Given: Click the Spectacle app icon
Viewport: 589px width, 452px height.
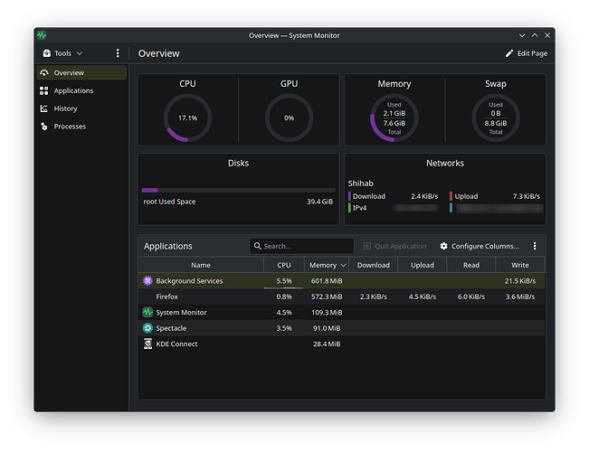Looking at the screenshot, I should (x=147, y=328).
